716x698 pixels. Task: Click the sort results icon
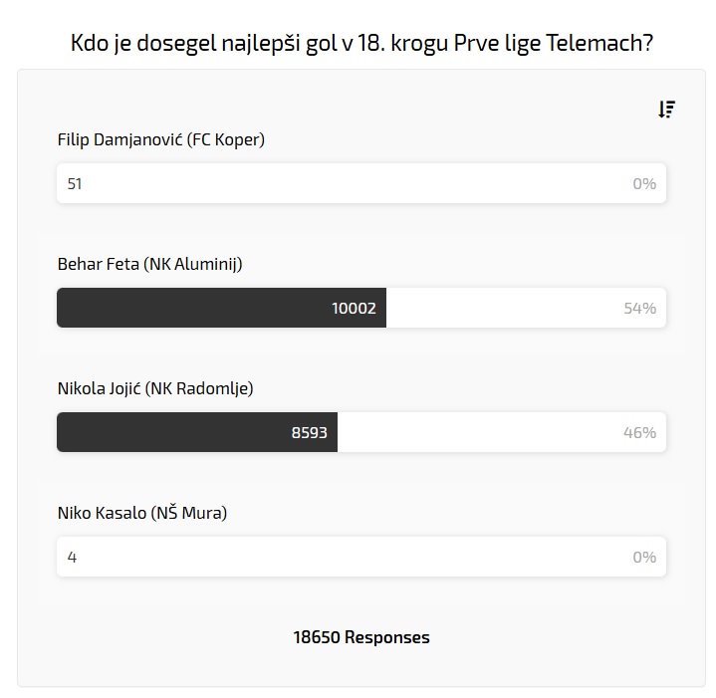click(666, 110)
